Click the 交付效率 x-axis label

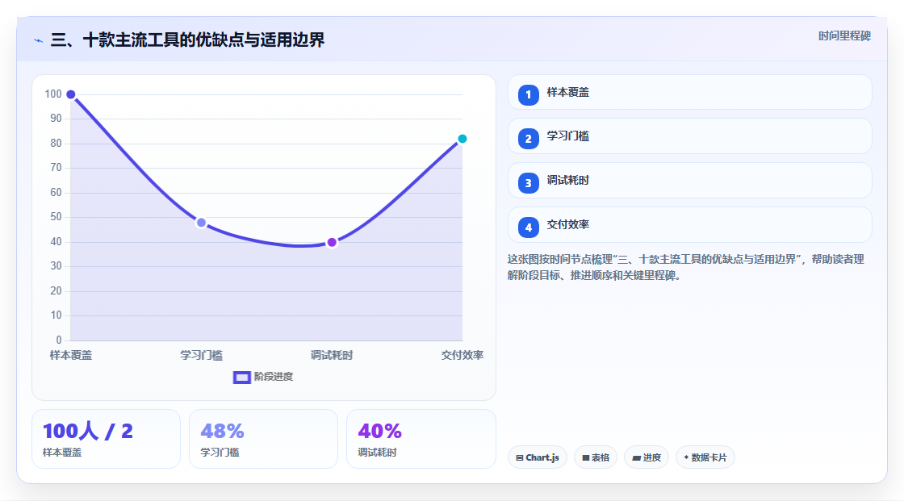[462, 355]
